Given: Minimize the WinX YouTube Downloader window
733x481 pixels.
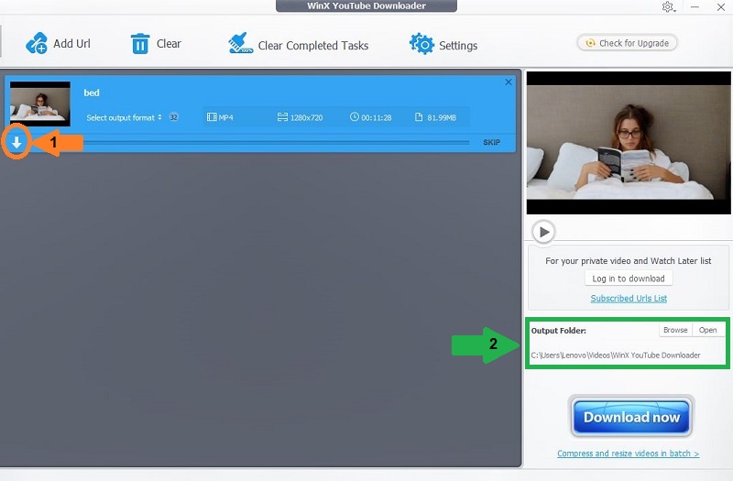Looking at the screenshot, I should [x=695, y=7].
